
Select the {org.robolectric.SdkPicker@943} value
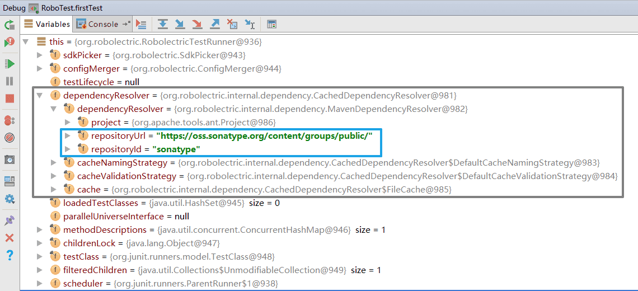coord(179,55)
